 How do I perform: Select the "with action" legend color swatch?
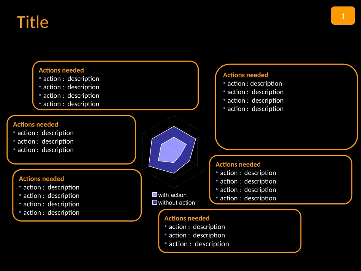pos(155,195)
